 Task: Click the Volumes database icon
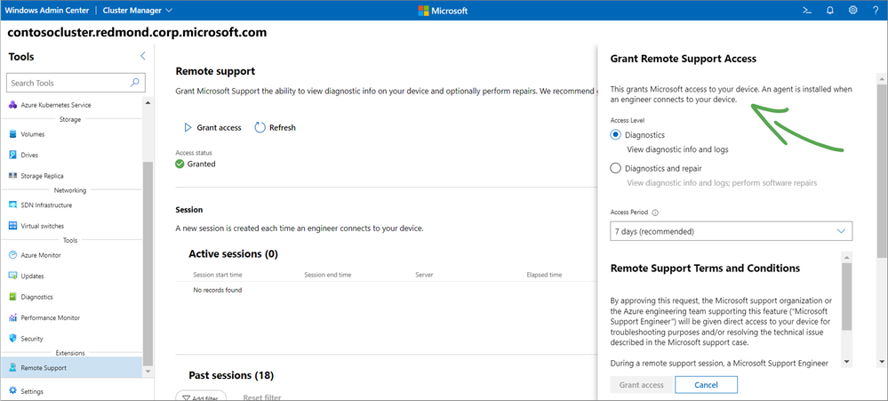coord(12,134)
